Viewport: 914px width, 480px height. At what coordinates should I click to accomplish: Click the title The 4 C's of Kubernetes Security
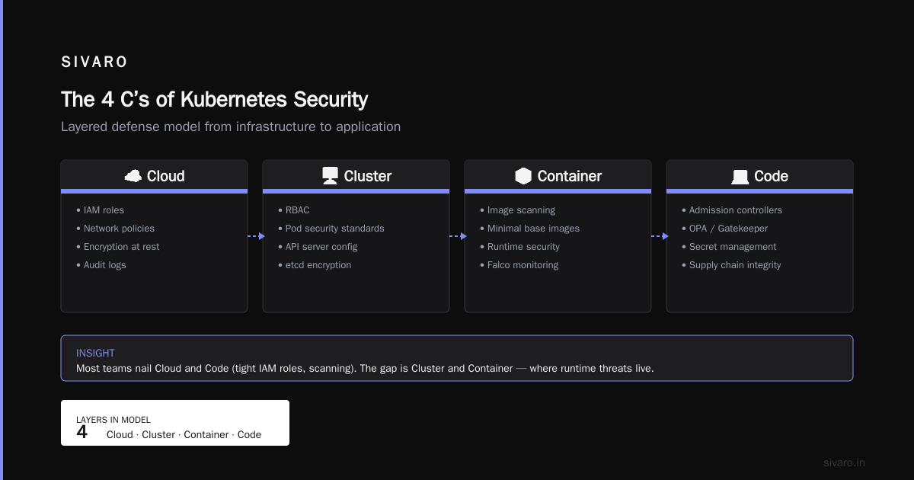(x=214, y=99)
